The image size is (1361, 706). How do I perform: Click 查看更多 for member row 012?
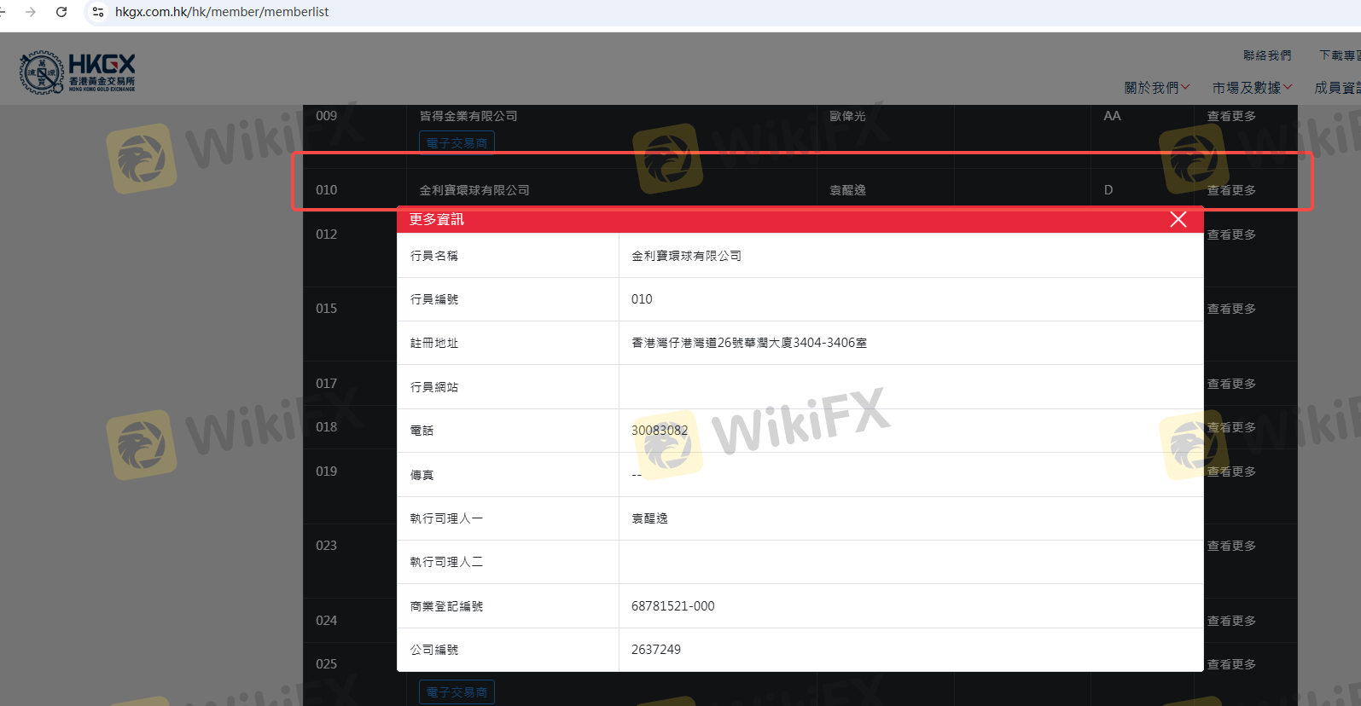click(1231, 234)
